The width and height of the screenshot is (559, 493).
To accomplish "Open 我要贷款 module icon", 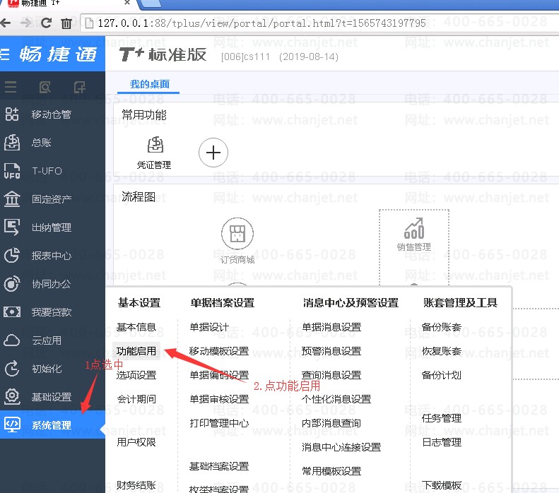I will click(12, 312).
